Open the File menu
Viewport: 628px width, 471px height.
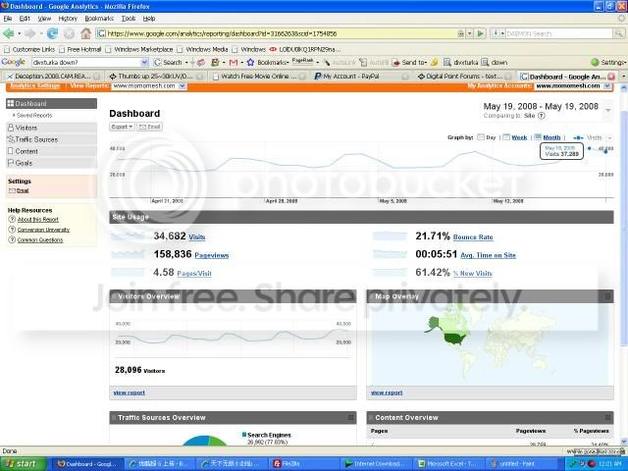tap(8, 19)
